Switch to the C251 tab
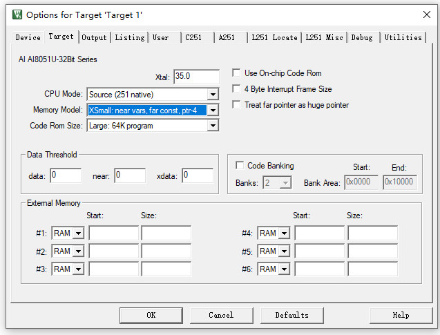Image resolution: width=440 pixels, height=335 pixels. tap(198, 37)
